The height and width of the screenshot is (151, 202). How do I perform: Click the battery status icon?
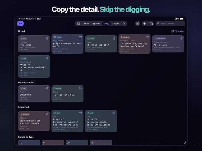[x=182, y=19]
